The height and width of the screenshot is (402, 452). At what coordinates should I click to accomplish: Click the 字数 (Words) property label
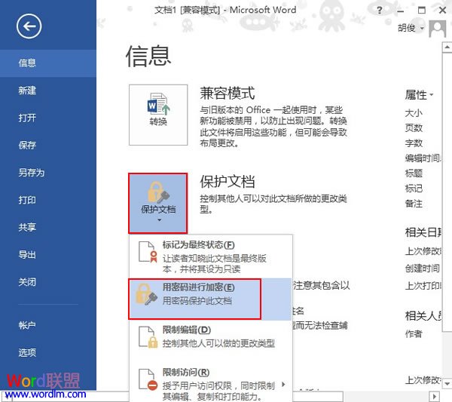click(414, 143)
